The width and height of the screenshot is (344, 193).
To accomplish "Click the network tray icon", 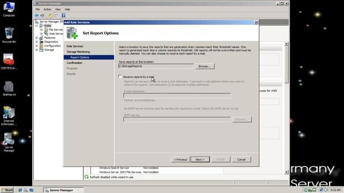I will (321, 190).
